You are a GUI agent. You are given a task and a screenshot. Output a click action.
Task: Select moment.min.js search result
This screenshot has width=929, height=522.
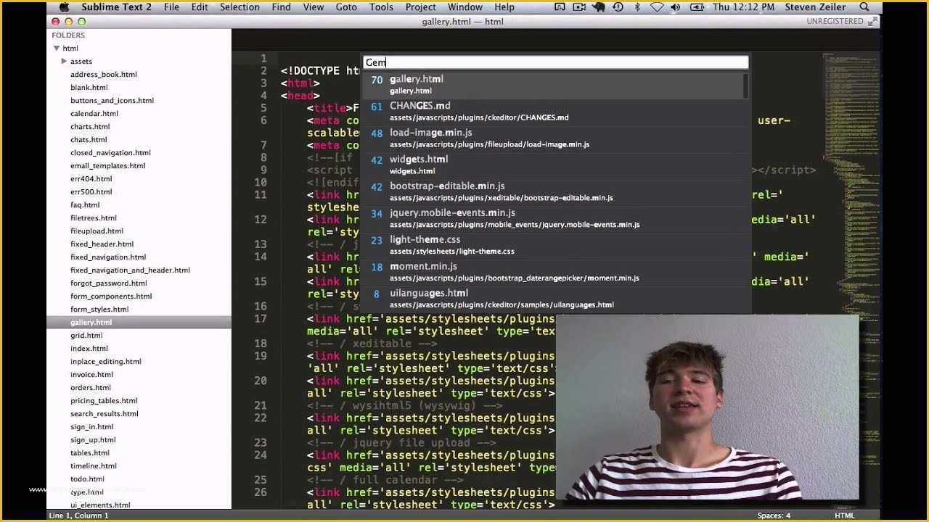point(553,272)
